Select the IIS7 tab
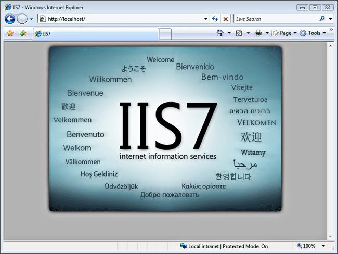 pos(96,34)
